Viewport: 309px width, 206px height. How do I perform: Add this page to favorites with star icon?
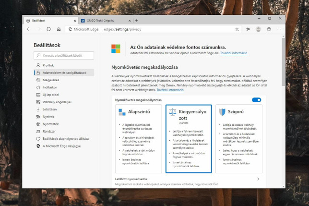click(237, 29)
